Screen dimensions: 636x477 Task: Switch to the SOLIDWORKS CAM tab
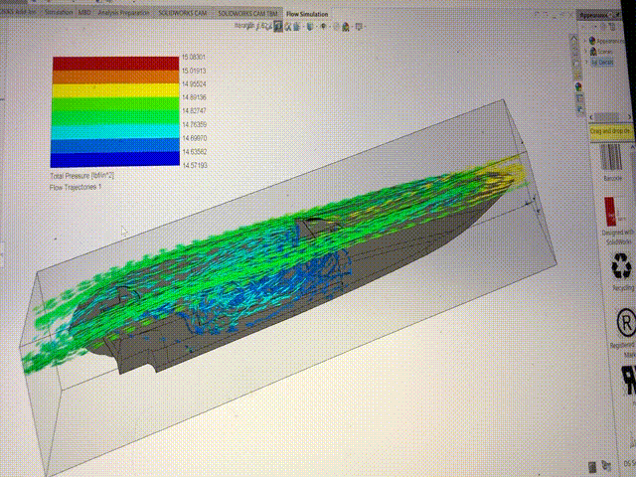coord(182,13)
